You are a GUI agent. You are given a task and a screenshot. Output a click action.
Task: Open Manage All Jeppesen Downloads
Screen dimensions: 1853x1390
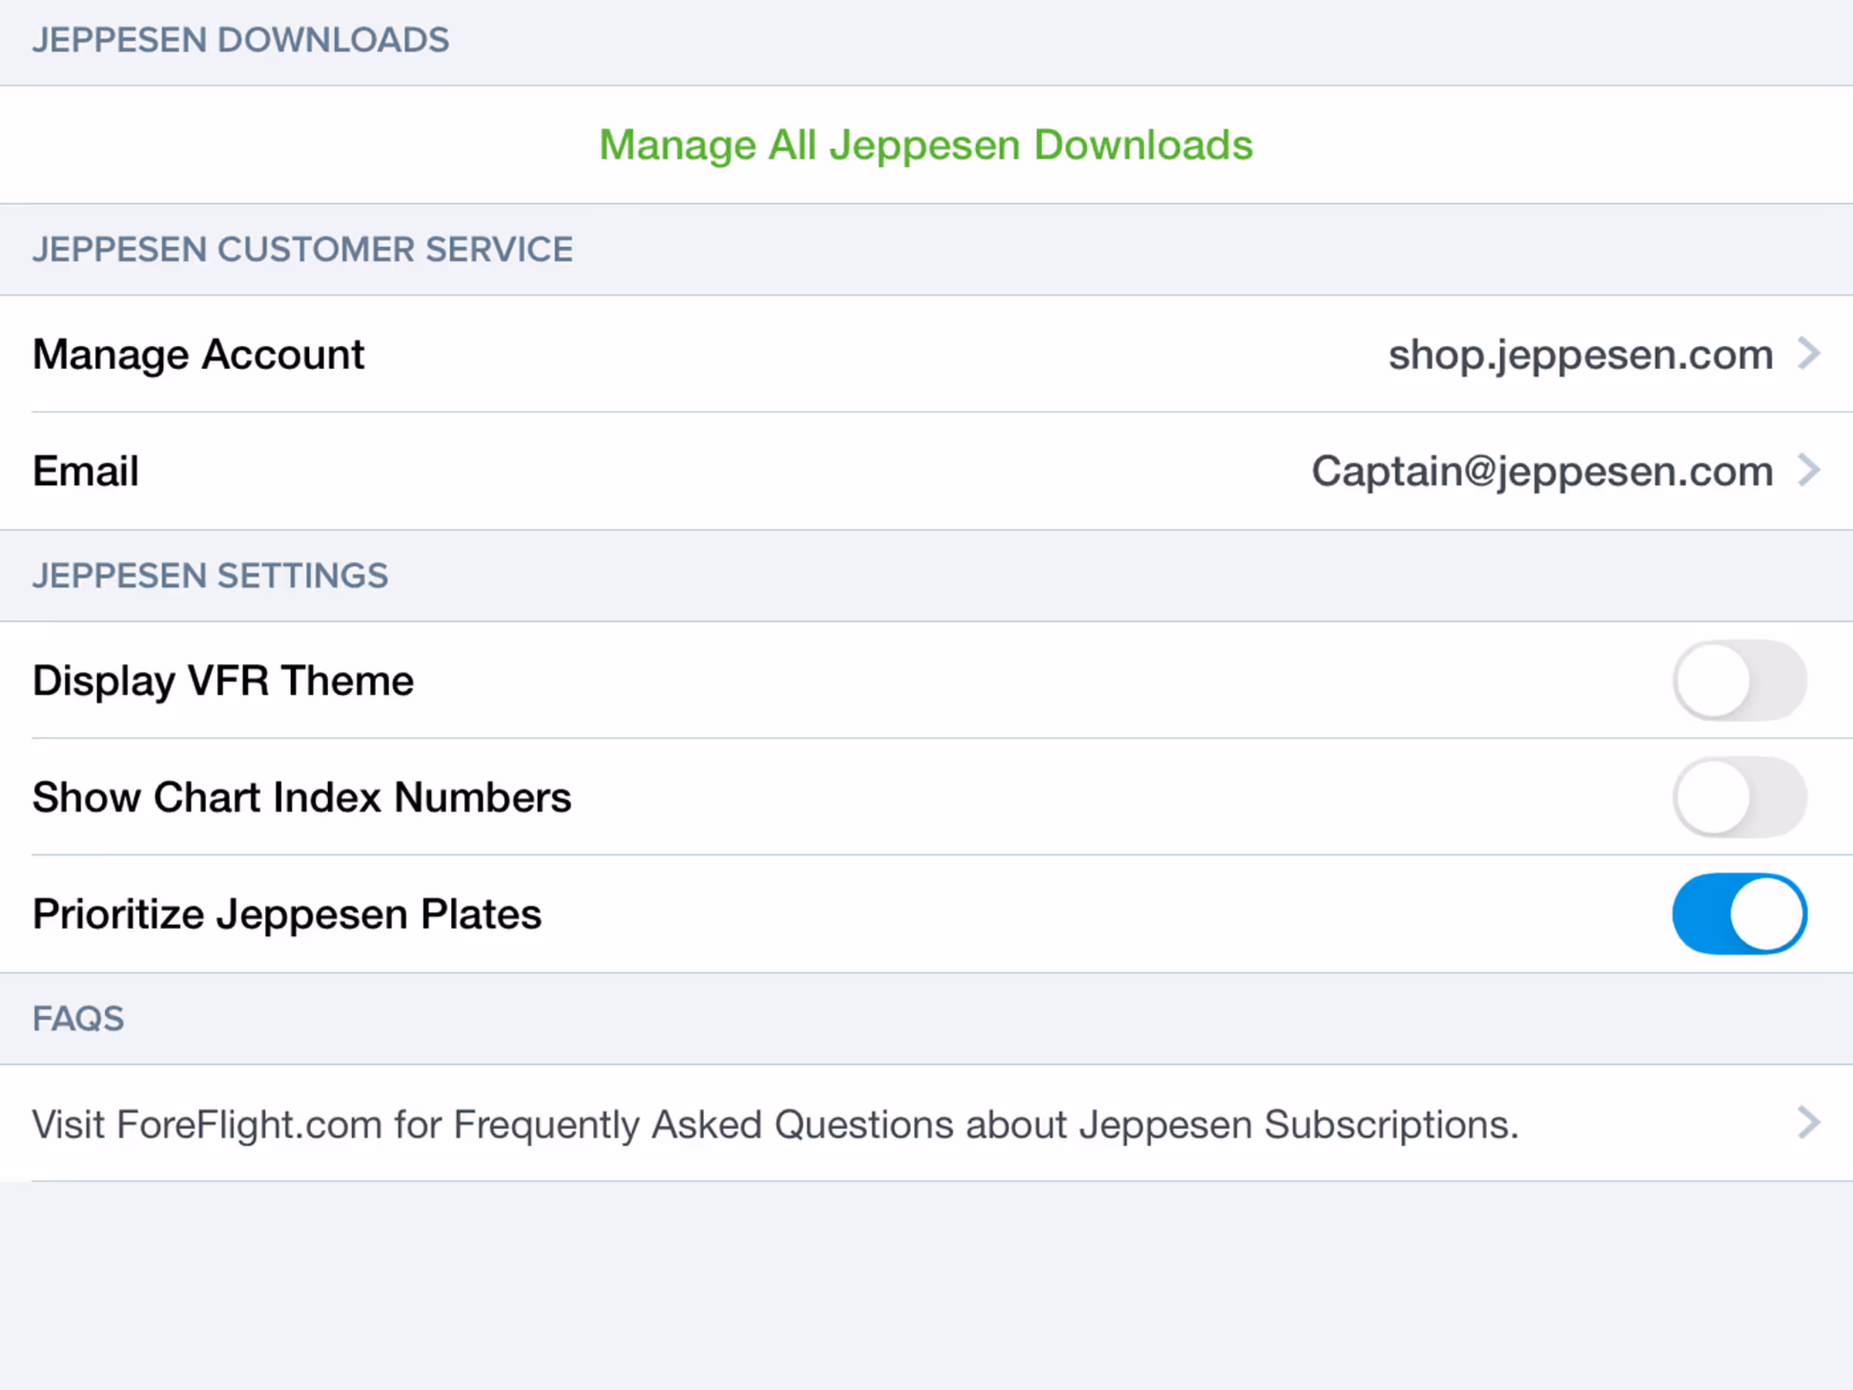(926, 145)
